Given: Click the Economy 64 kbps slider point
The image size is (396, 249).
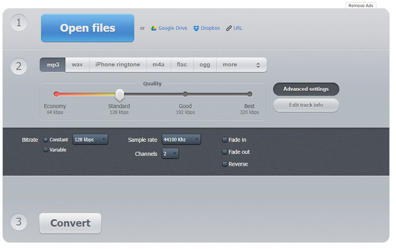Looking at the screenshot, I should click(x=56, y=94).
